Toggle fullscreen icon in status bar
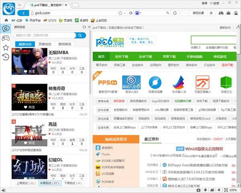Screen dimensions: 241x193 click(x=226, y=190)
